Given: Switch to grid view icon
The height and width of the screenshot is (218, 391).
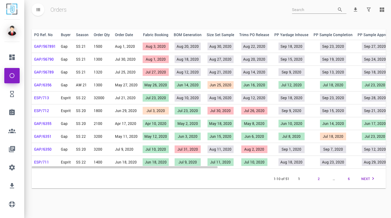Looking at the screenshot, I should pyautogui.click(x=382, y=10).
